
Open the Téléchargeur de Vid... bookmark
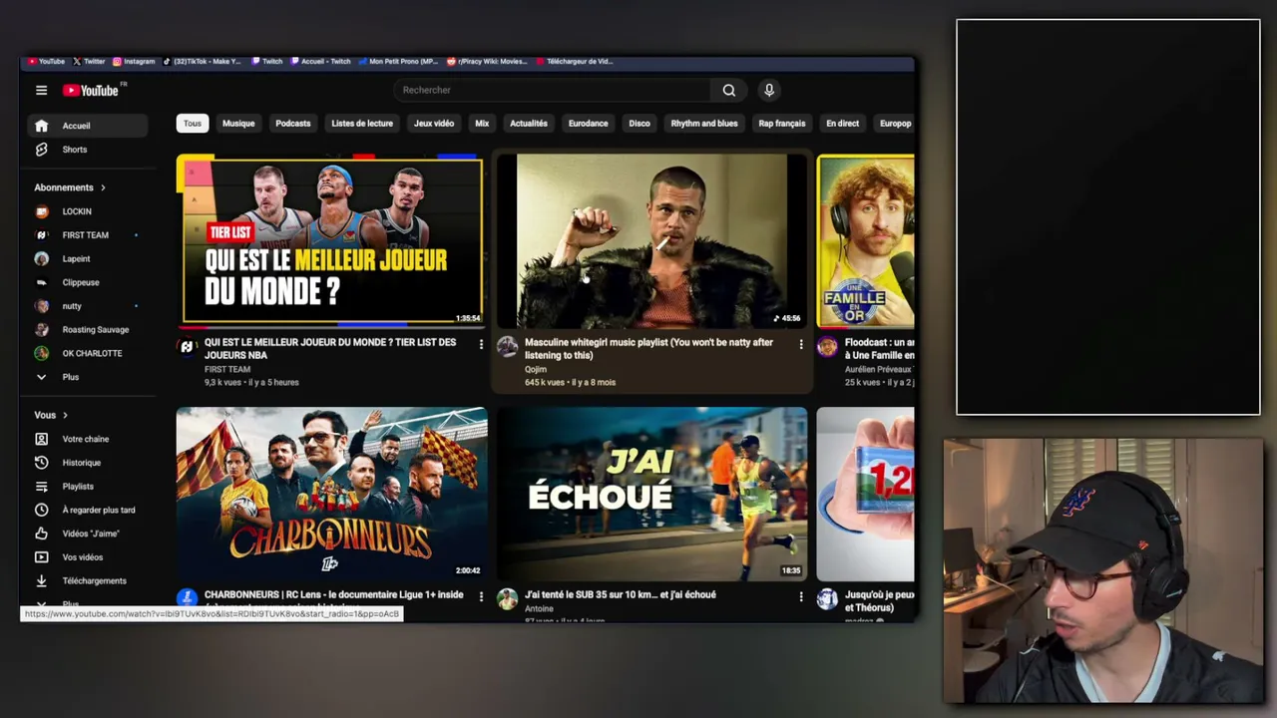coord(575,61)
